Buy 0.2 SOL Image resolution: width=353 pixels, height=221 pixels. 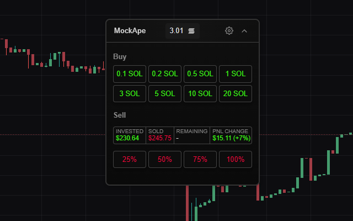coord(164,73)
